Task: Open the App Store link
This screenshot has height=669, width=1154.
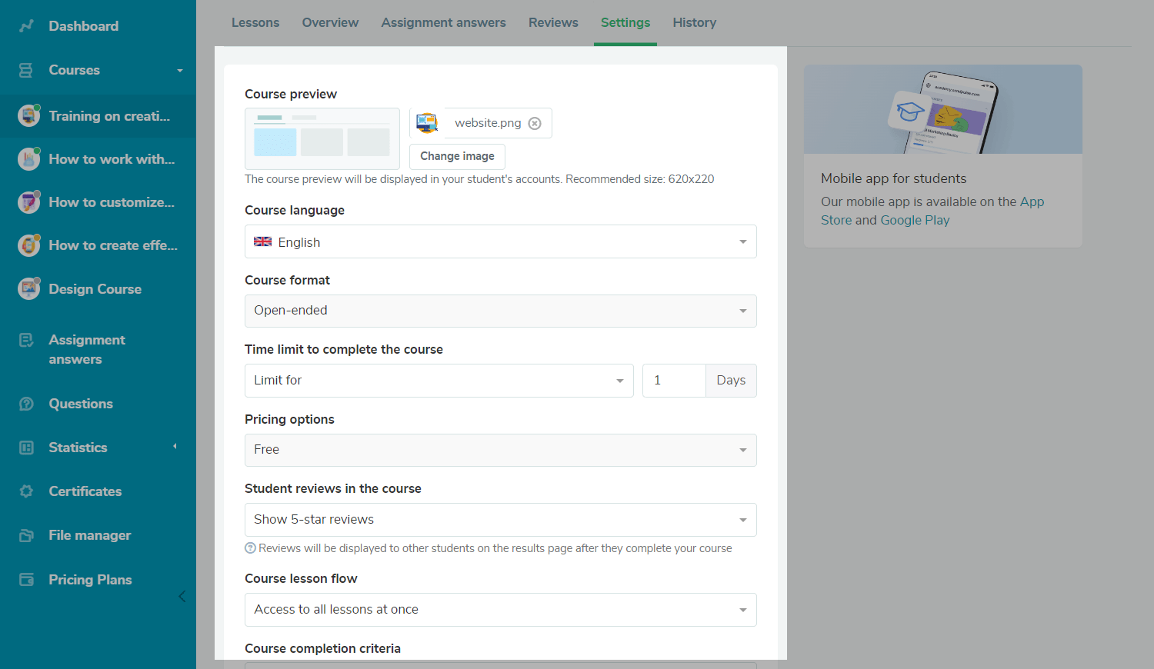Action: (x=1032, y=201)
